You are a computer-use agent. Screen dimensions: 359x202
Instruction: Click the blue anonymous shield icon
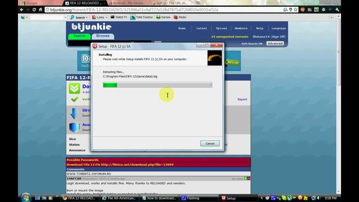tap(74, 127)
